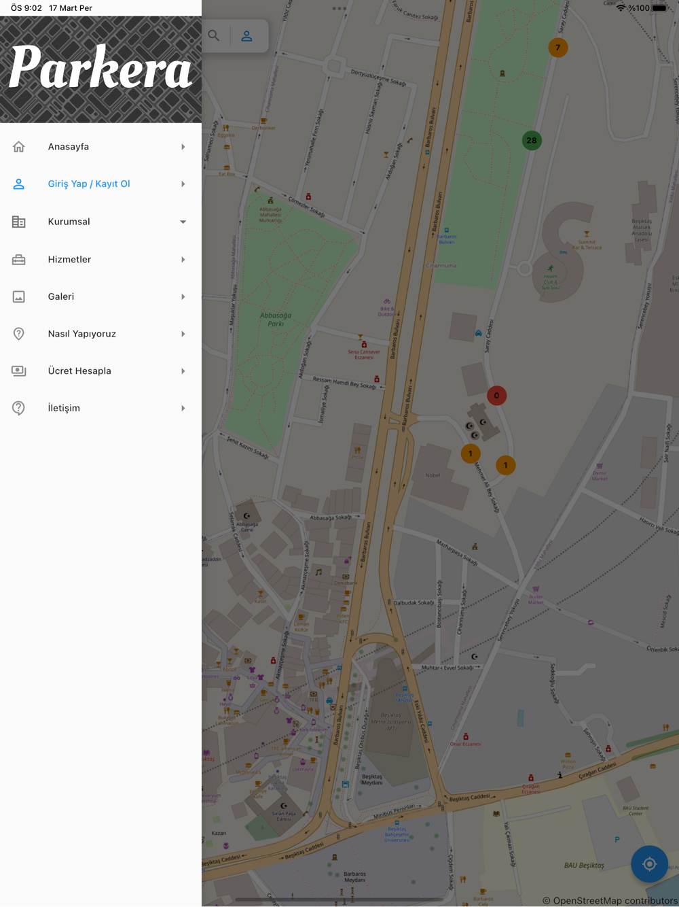Open the Ücret Hesapla menu item
The height and width of the screenshot is (907, 679).
(x=100, y=371)
